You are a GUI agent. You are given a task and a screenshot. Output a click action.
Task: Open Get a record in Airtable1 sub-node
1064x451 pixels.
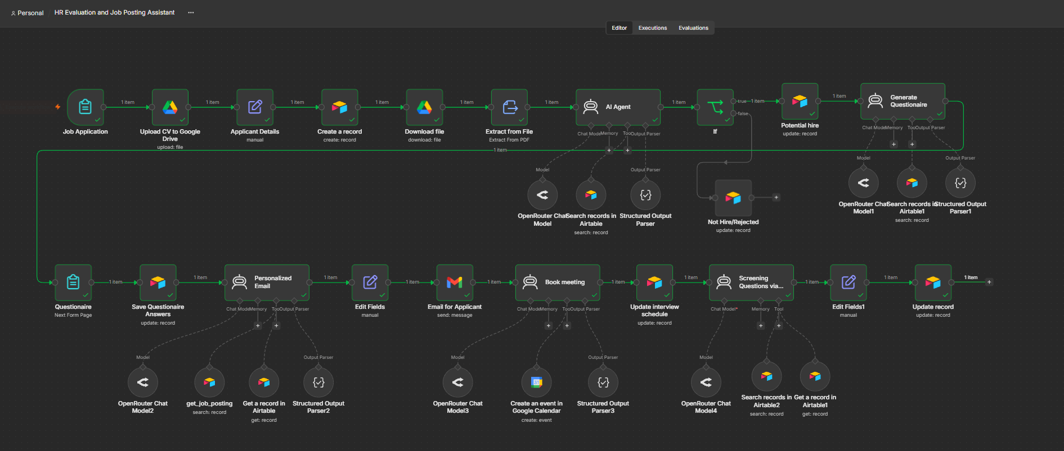(x=815, y=376)
